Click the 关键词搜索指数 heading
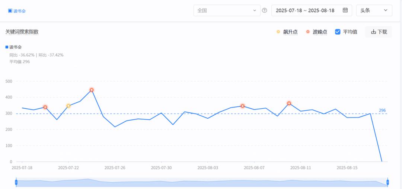This screenshot has height=189, width=402. coord(22,32)
